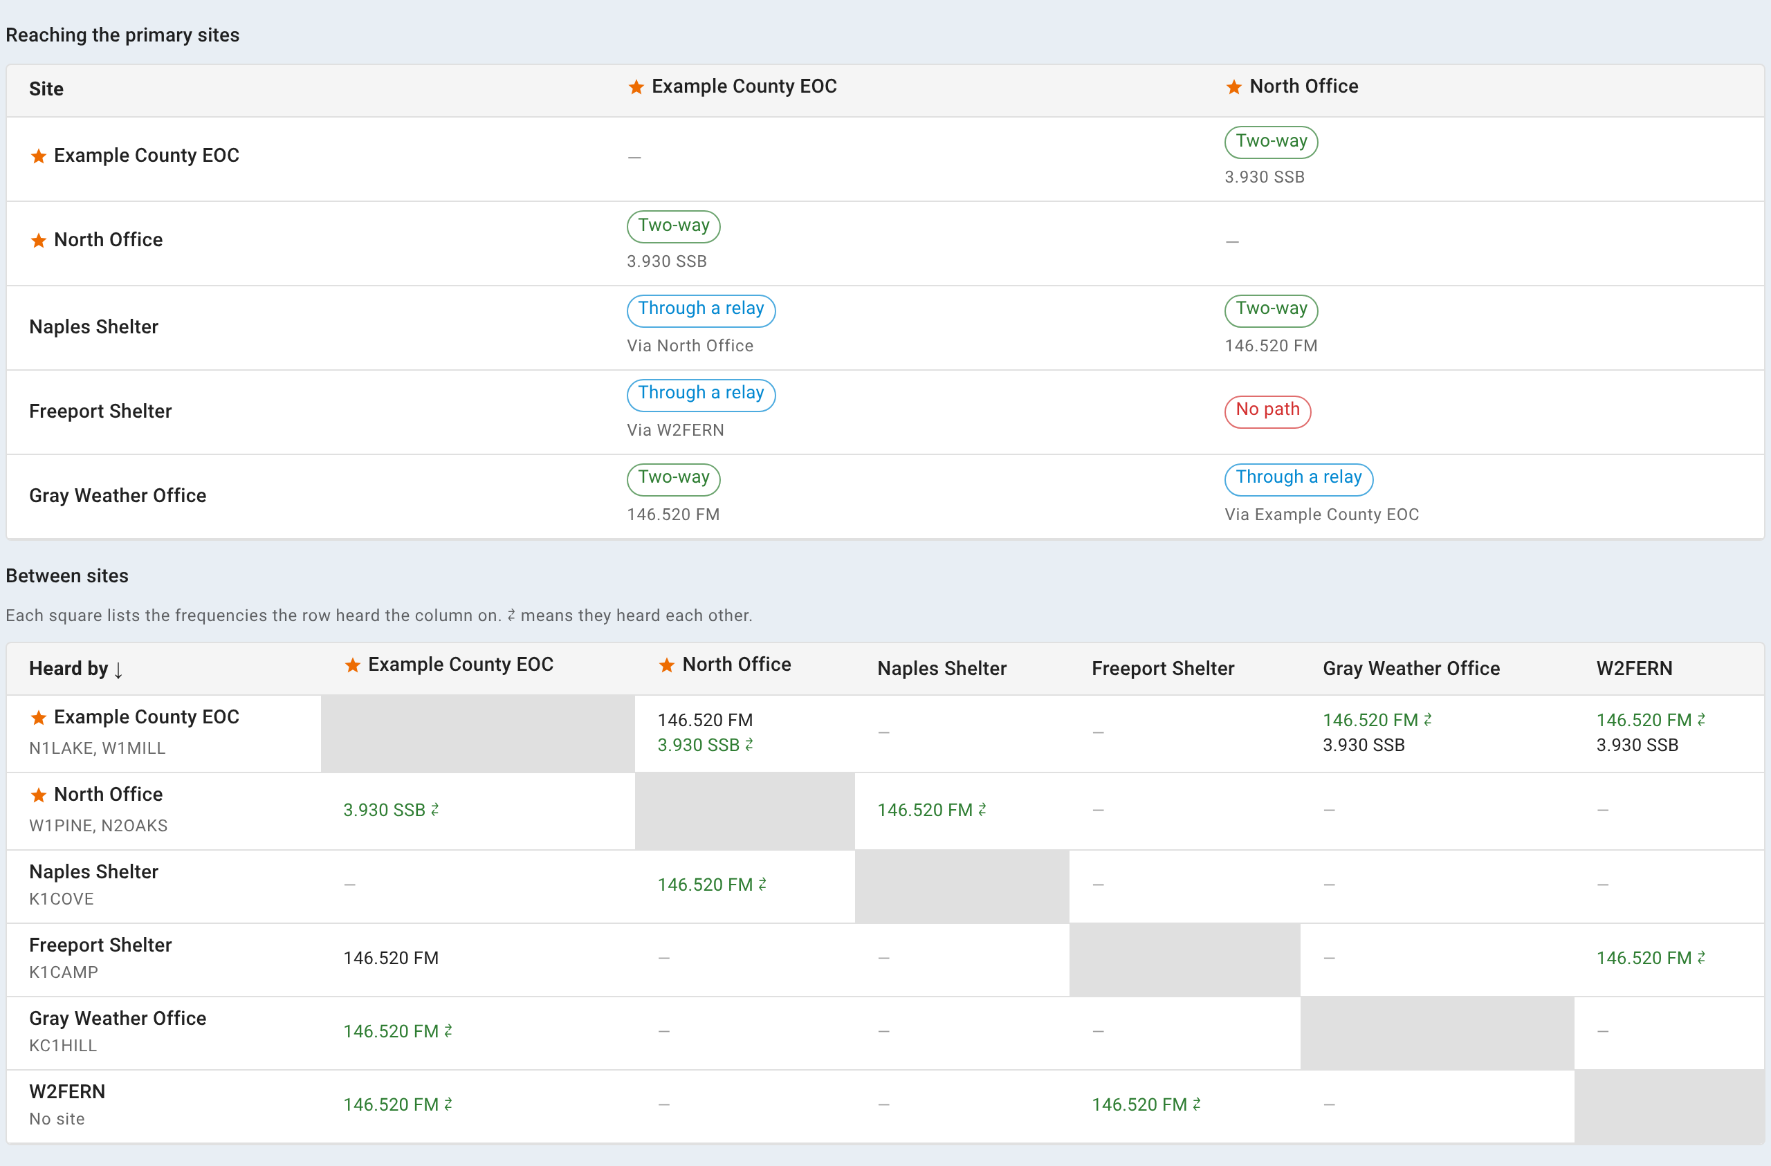The image size is (1771, 1166).
Task: Click K1COVE callsign under Naples Shelter
Action: [61, 900]
